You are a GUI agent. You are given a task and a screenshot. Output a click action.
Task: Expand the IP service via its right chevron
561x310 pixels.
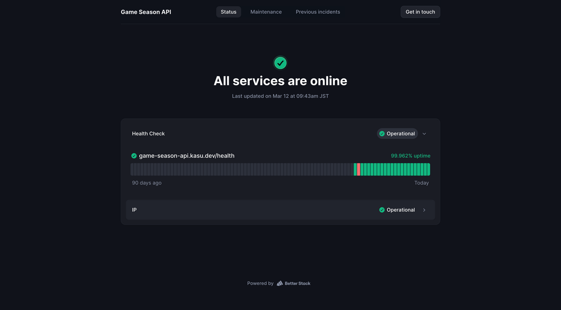click(x=424, y=210)
